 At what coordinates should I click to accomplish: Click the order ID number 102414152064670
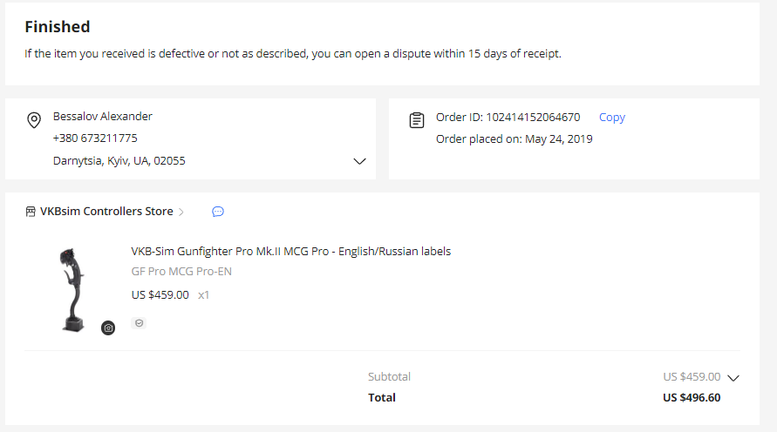[532, 118]
